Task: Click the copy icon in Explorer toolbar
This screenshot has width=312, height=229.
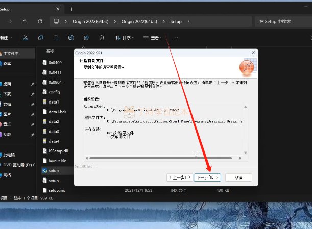Action: [40, 38]
